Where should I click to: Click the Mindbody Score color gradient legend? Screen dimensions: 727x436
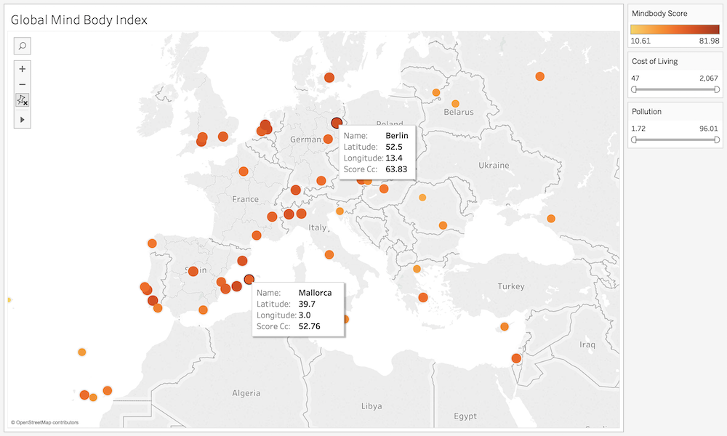[x=675, y=29]
